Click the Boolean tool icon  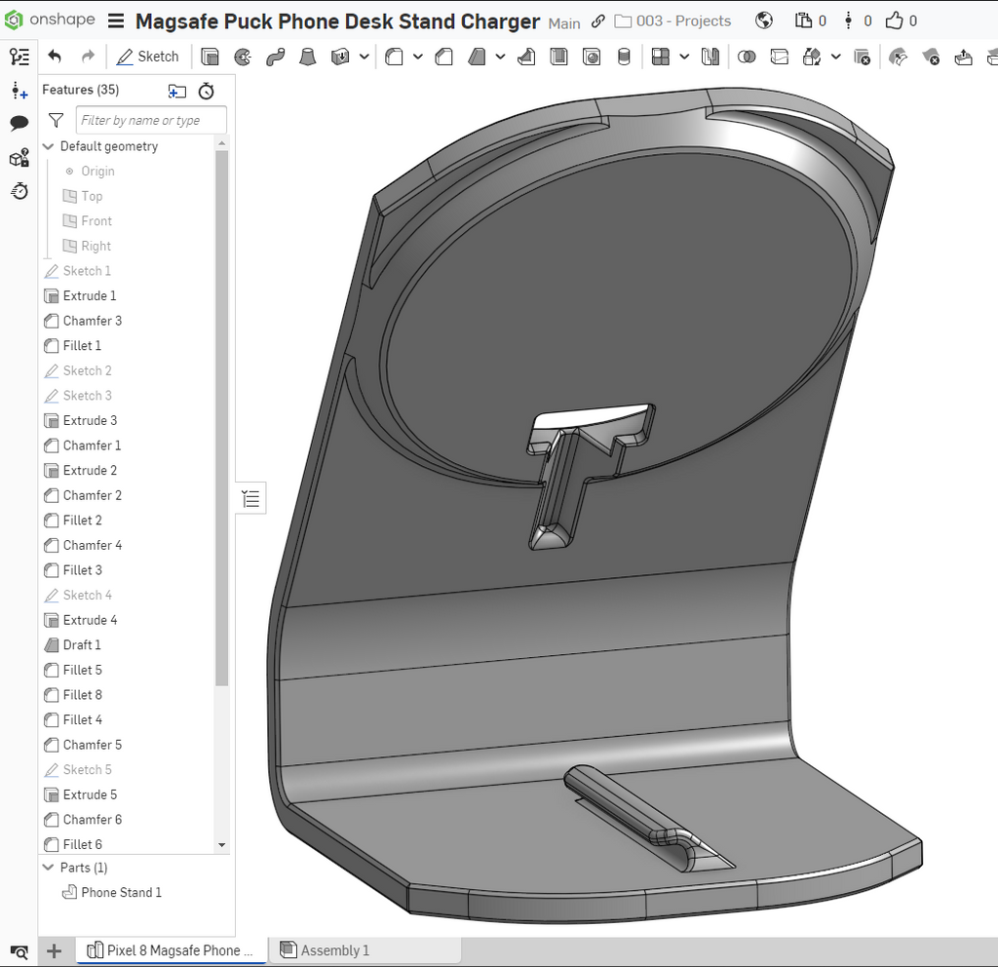coord(747,58)
